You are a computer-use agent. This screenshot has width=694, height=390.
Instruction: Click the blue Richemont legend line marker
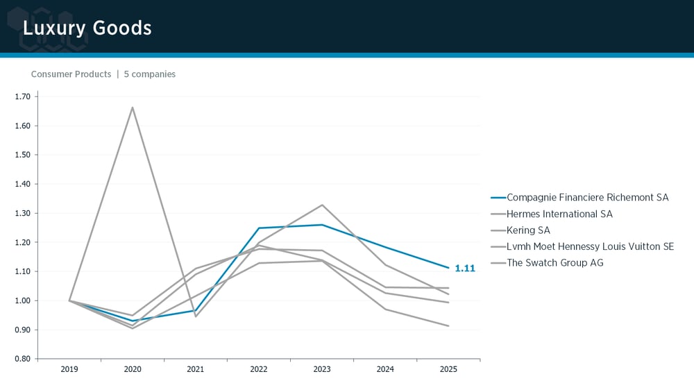[x=498, y=198]
